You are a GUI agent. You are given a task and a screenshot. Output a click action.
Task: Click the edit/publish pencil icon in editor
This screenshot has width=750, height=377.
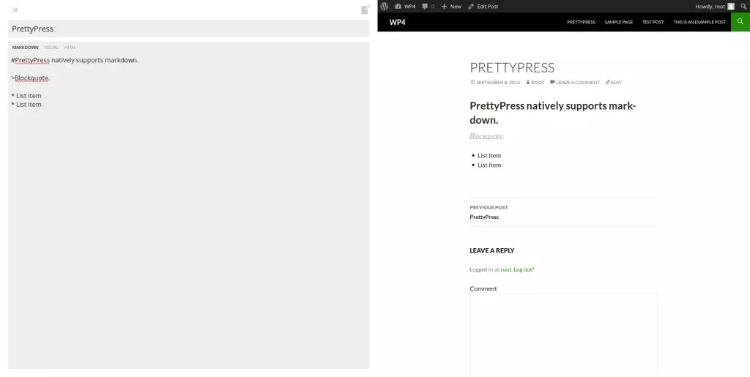(365, 10)
